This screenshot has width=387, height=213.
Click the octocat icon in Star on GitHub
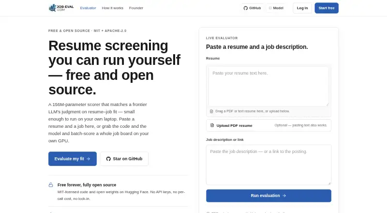point(108,159)
